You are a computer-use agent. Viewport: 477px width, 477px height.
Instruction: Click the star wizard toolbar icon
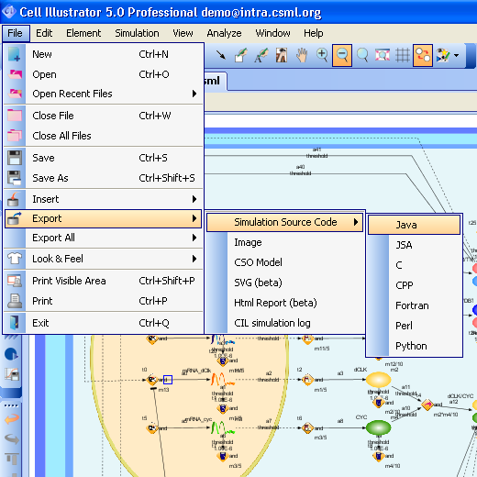point(443,55)
